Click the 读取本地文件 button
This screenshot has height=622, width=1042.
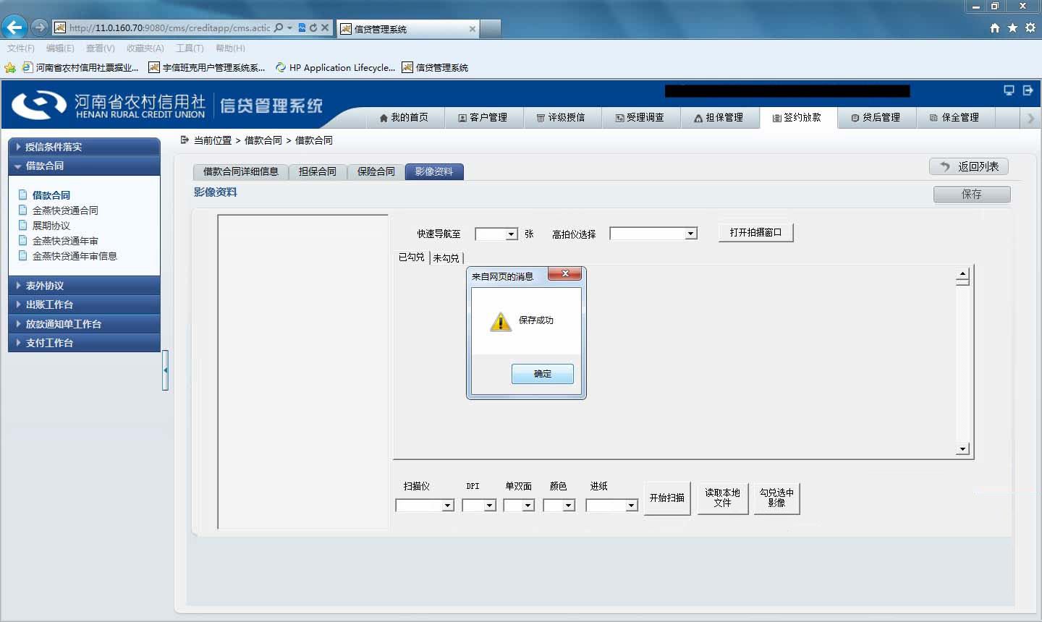pos(722,498)
